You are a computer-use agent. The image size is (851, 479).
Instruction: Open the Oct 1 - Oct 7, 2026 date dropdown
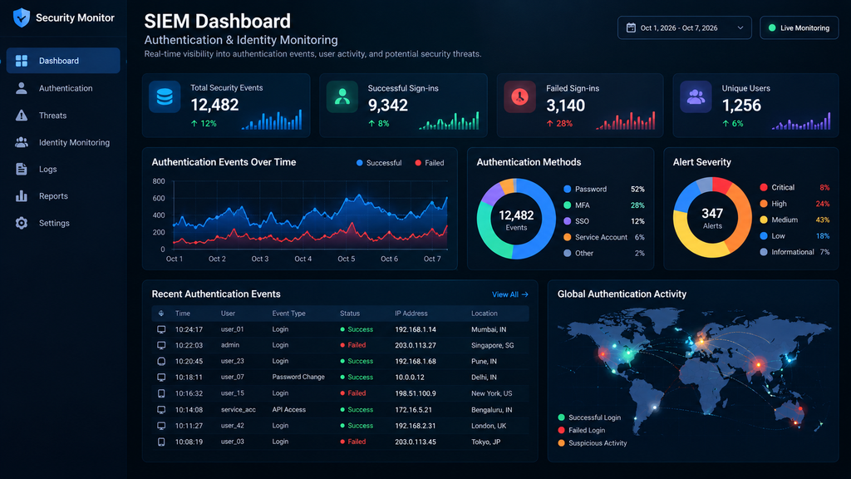coord(685,27)
